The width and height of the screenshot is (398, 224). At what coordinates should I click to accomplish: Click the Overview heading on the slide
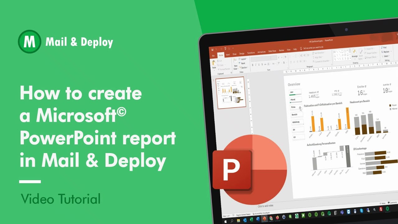(x=294, y=84)
